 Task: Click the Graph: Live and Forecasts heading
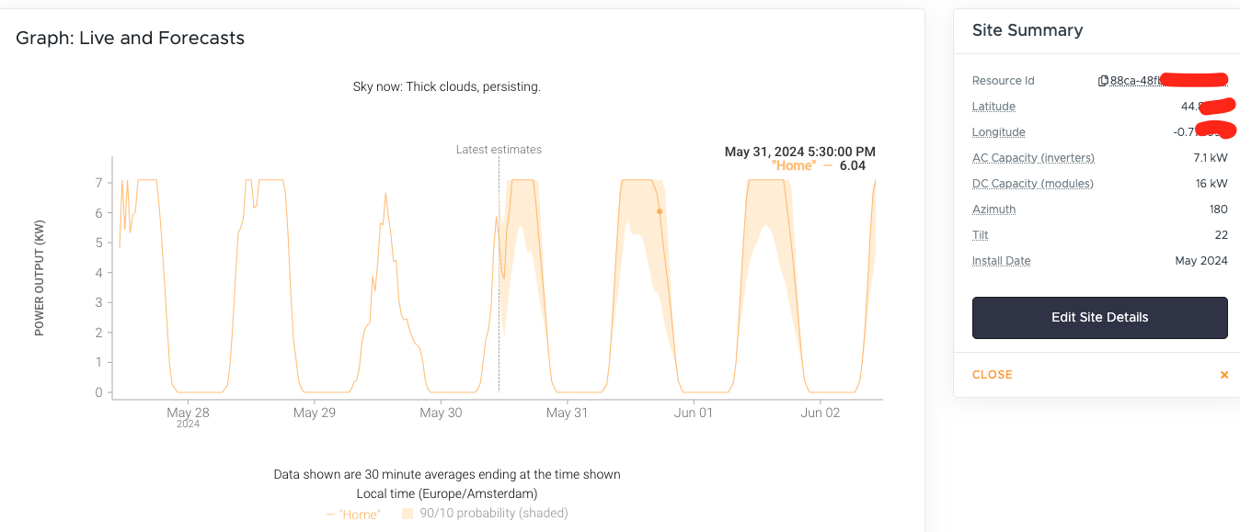130,38
